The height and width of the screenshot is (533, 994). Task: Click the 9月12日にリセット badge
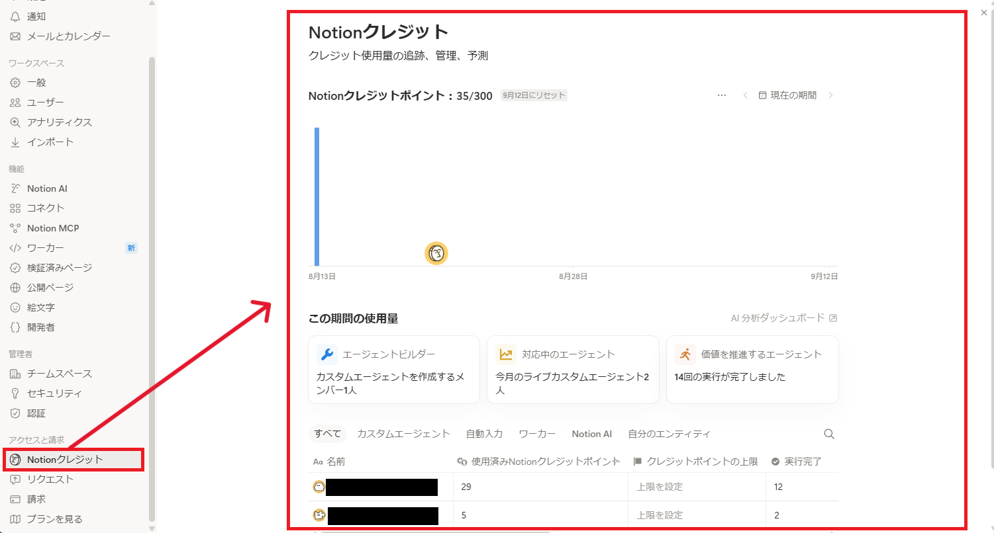click(534, 95)
